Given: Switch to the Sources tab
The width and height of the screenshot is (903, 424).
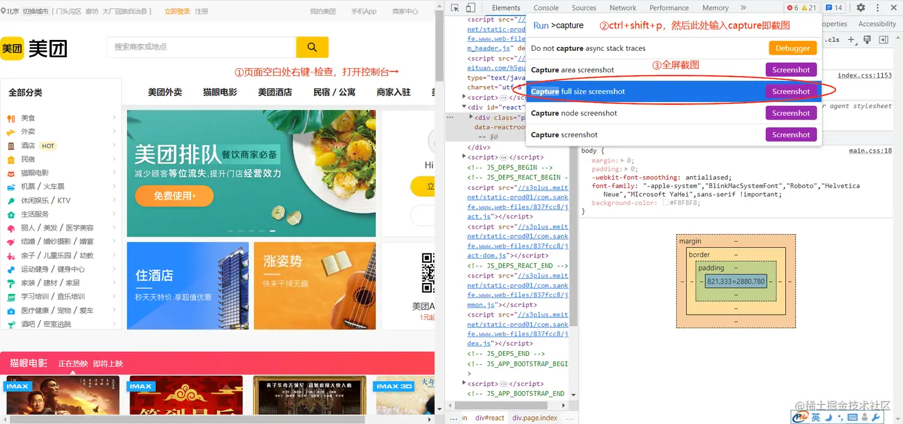Looking at the screenshot, I should click(584, 8).
